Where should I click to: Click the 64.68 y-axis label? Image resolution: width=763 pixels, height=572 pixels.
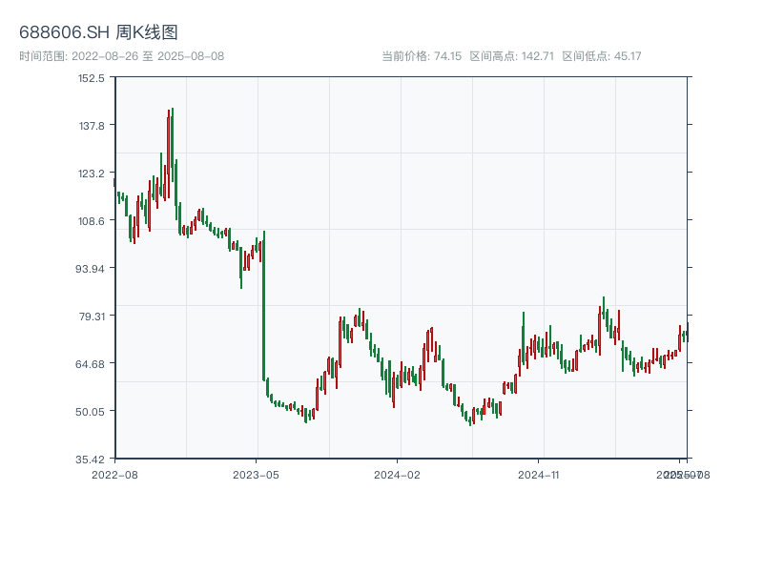pyautogui.click(x=92, y=363)
